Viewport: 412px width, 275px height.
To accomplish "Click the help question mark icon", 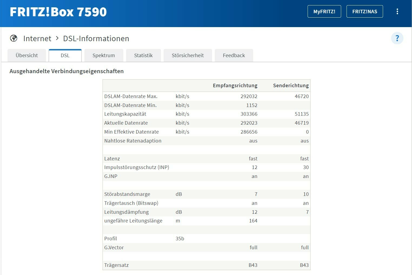I will (x=397, y=38).
